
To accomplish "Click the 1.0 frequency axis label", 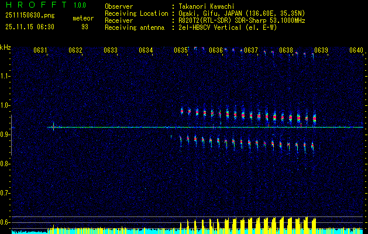I will 5,105.
